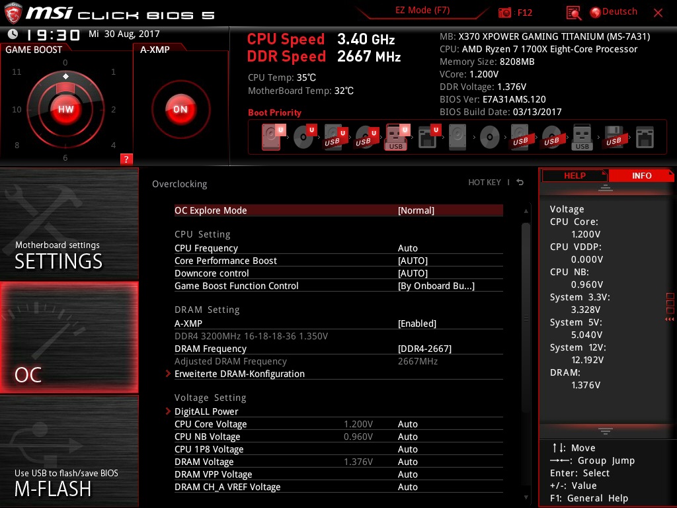Click the "DDR4 3200MHz 16-18-18-36 1.350V" profile text
The width and height of the screenshot is (677, 508).
[x=251, y=336]
